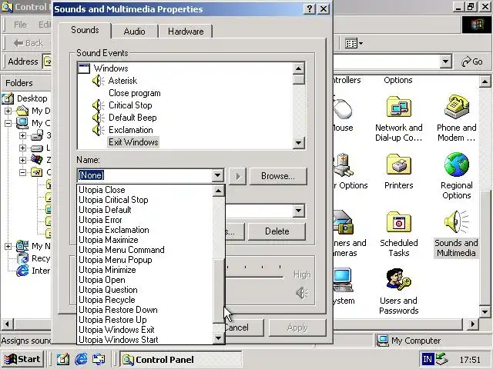
Task: Click the Internet Explorer icon in Folders tree
Action: [22, 271]
